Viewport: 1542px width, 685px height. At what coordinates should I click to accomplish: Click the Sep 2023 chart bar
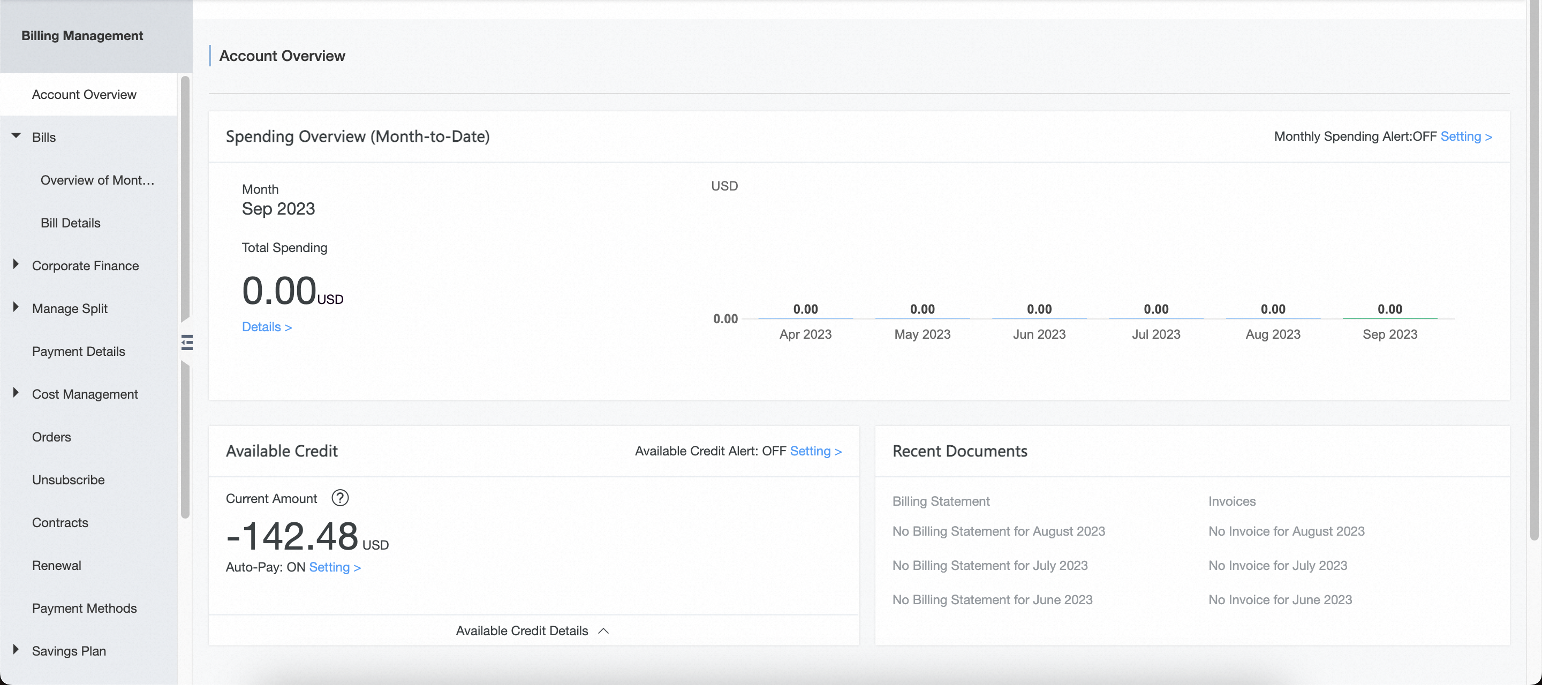point(1389,318)
